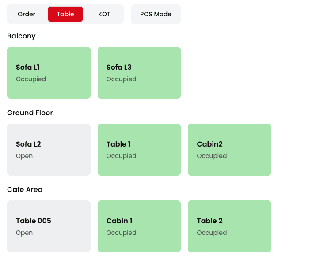Pick the open Table 005 card

point(49,226)
